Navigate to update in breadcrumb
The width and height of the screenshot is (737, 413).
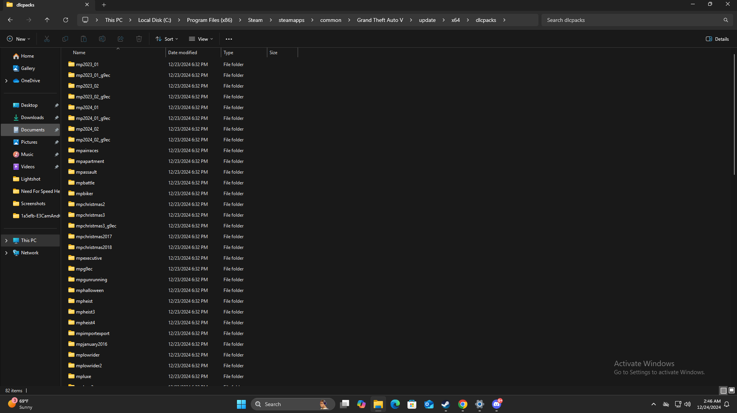pos(427,20)
